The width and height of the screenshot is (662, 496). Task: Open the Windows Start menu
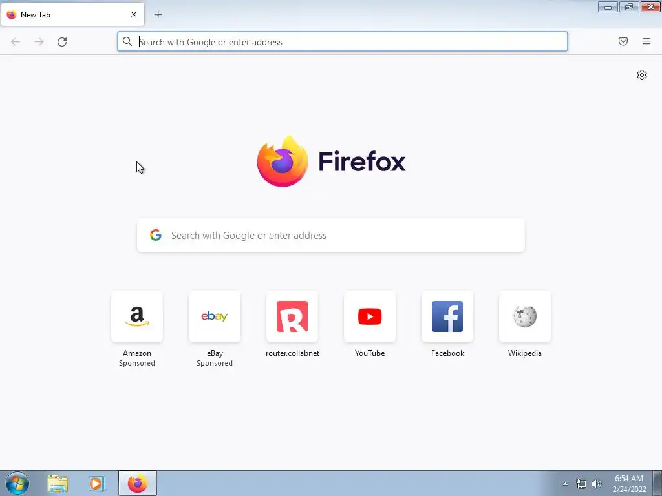click(x=17, y=483)
